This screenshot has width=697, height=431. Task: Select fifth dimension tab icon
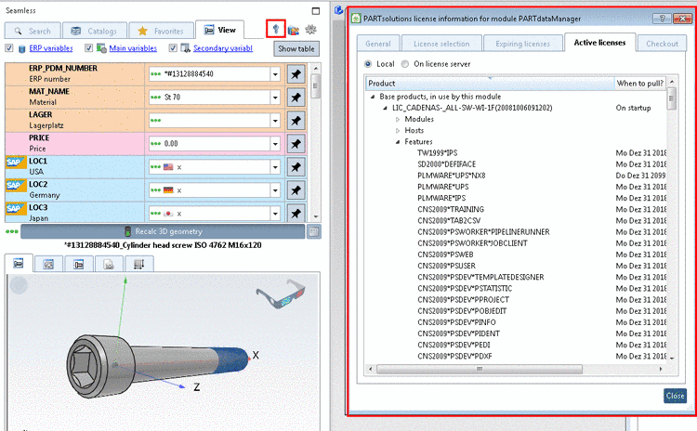point(139,265)
